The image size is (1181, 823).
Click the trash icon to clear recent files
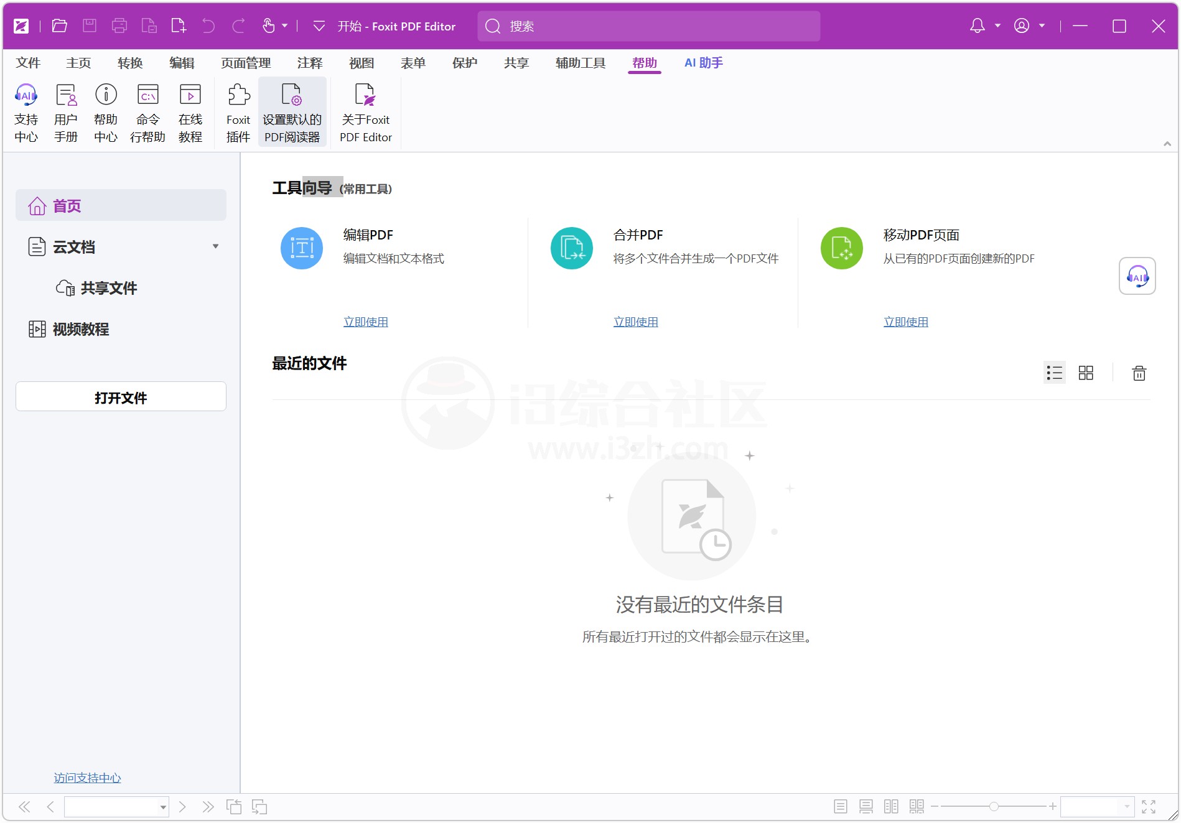(x=1139, y=373)
